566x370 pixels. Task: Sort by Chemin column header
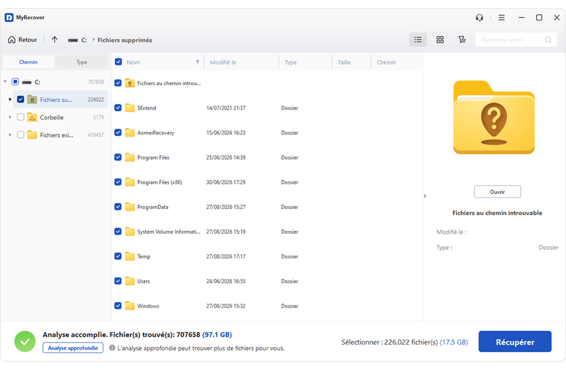(x=386, y=62)
